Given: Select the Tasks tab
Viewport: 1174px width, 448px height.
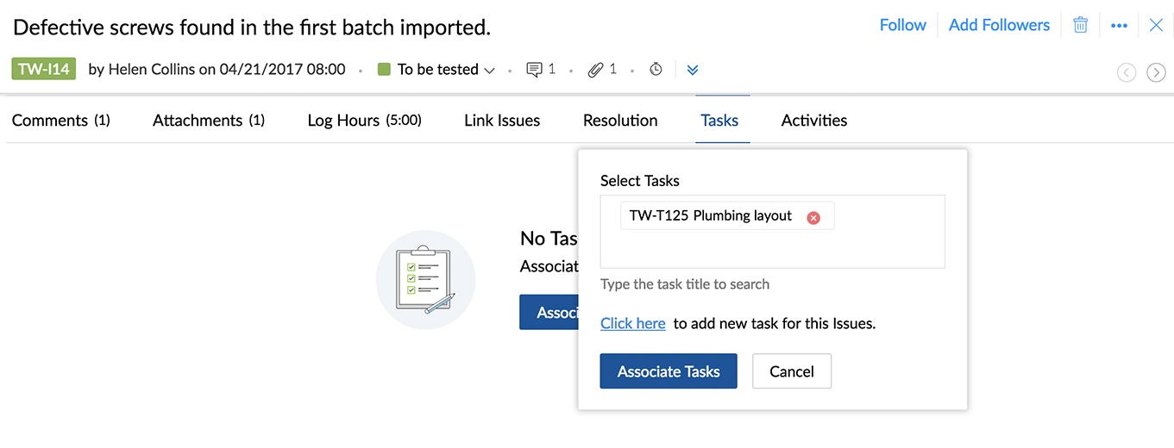Looking at the screenshot, I should point(719,121).
